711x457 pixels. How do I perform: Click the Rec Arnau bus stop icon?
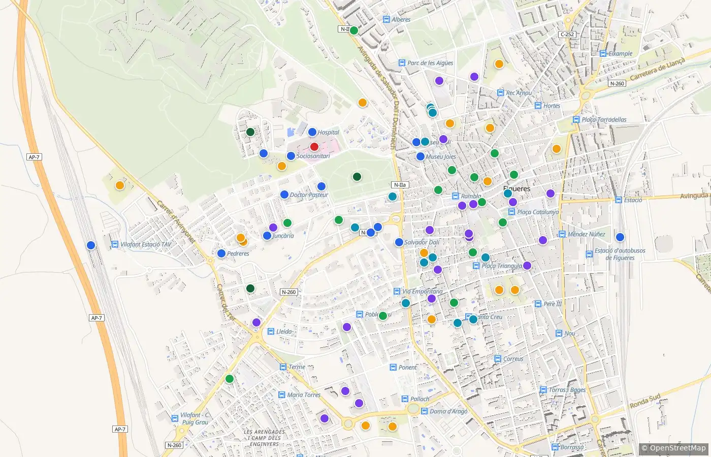pos(501,93)
